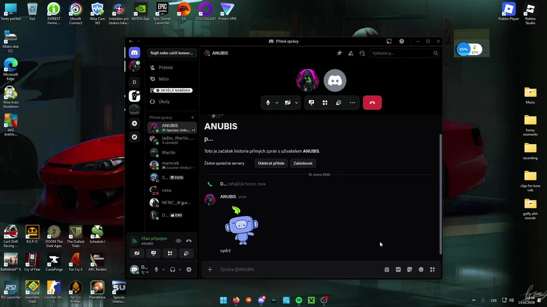Open Discord help icon in title bar

click(x=402, y=41)
